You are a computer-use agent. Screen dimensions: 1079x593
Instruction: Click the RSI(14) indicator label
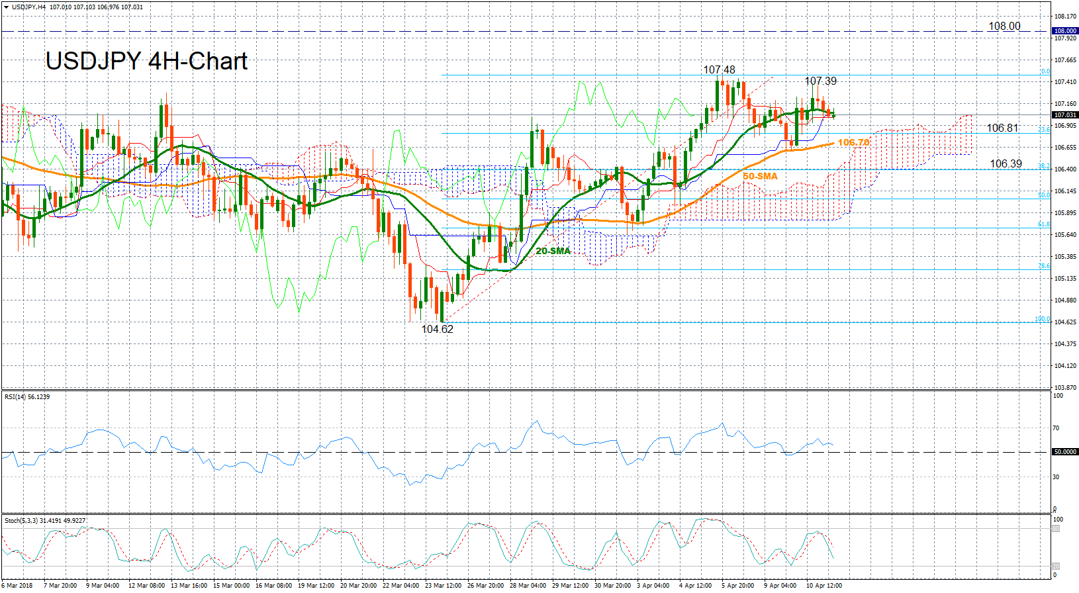point(27,397)
